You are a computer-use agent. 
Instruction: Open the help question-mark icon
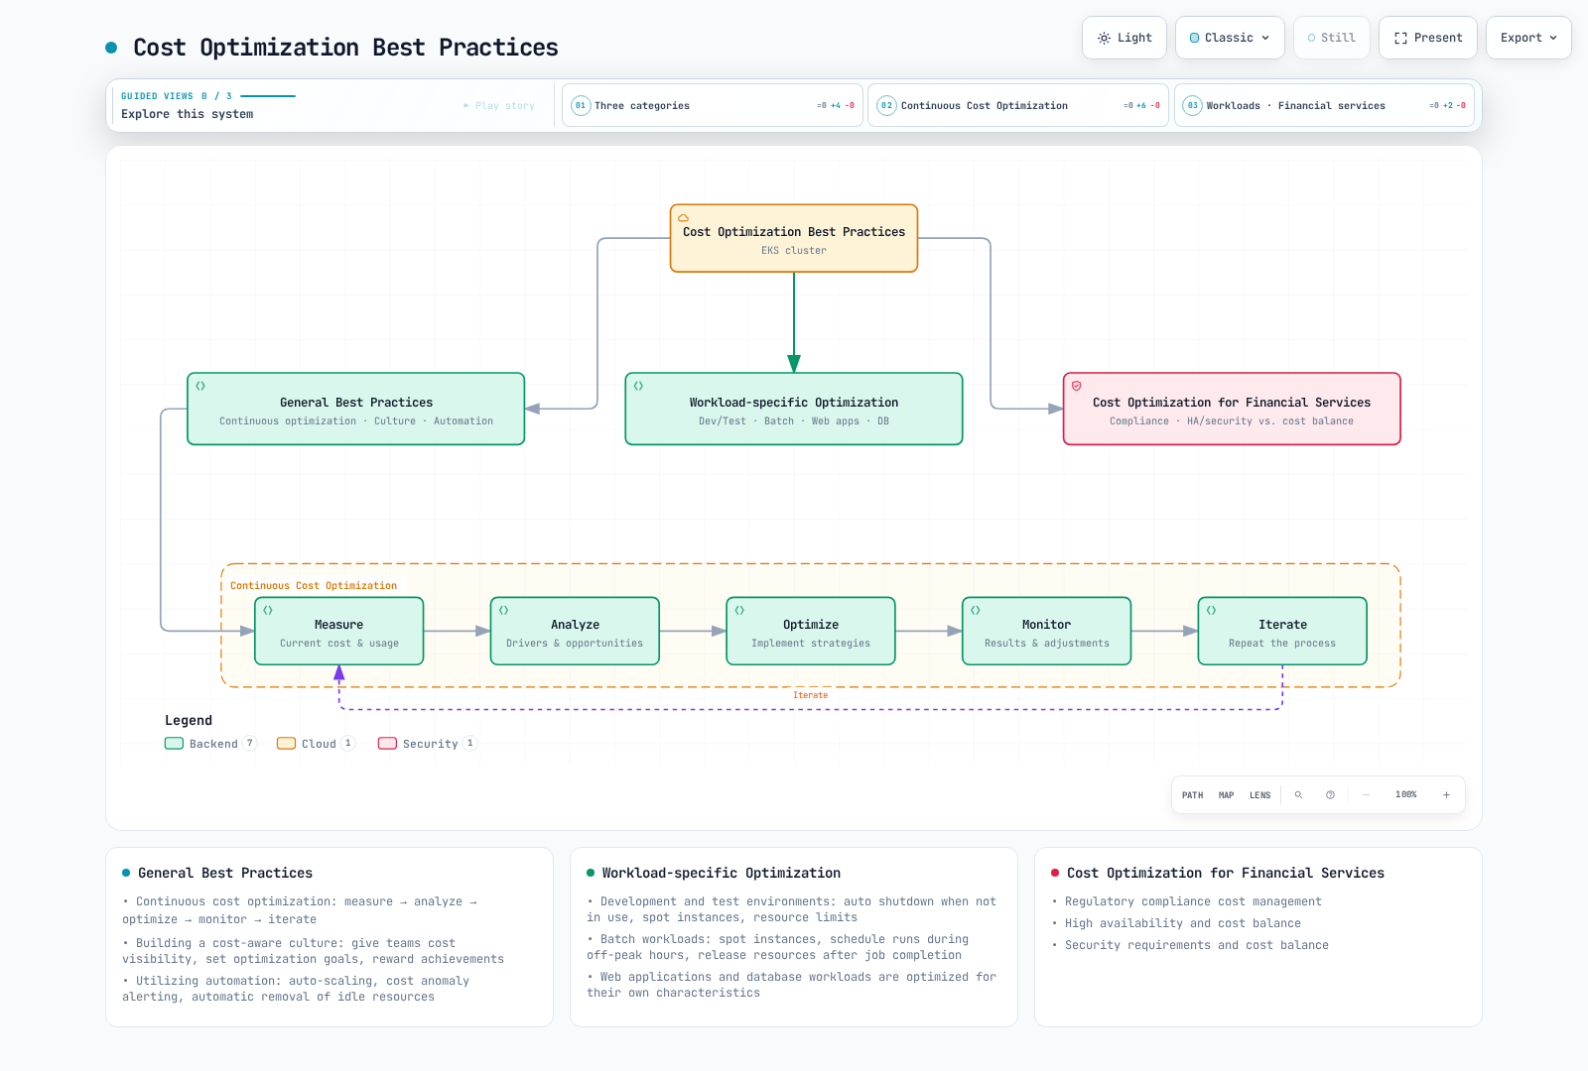pos(1330,795)
